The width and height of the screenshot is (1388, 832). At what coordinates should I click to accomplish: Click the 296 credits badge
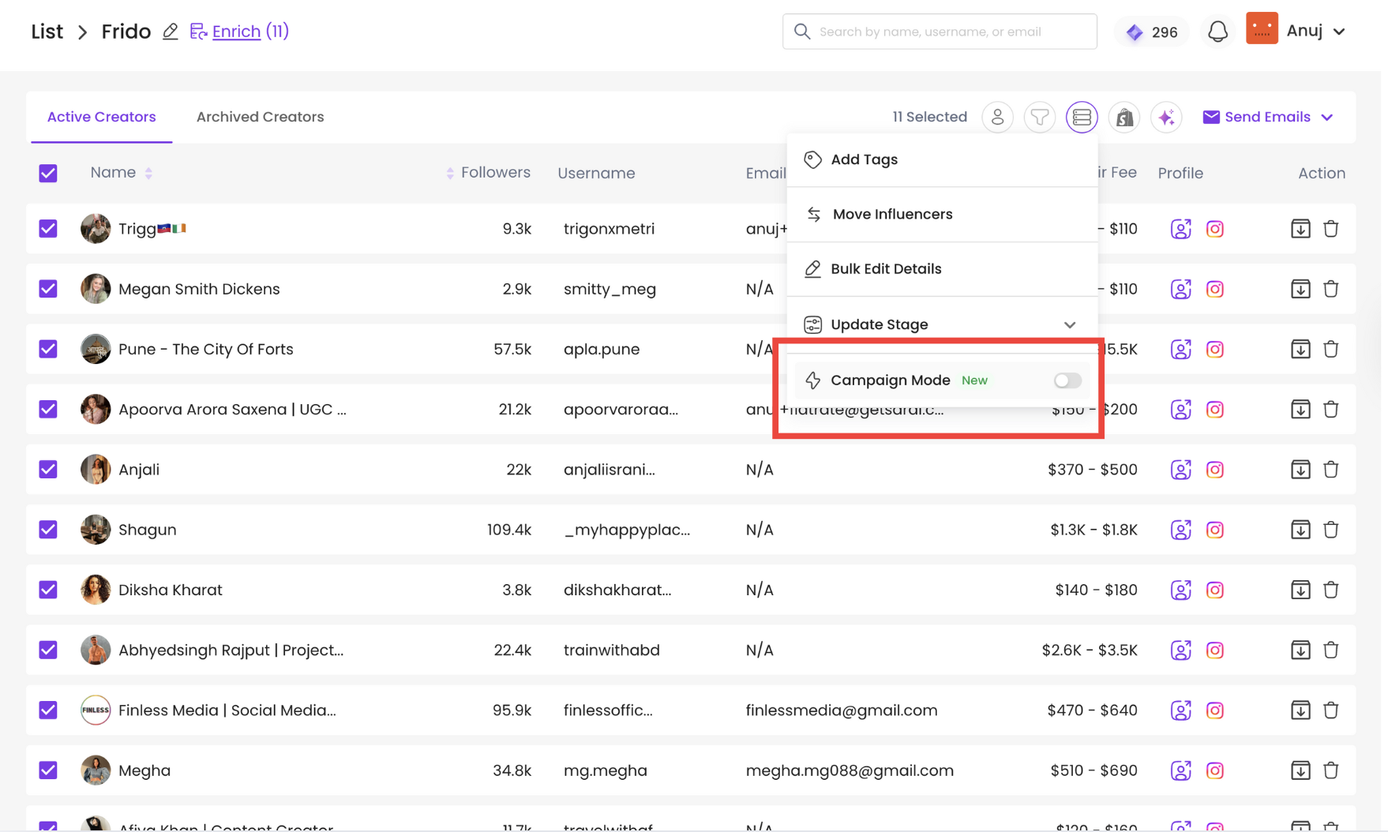pyautogui.click(x=1152, y=32)
